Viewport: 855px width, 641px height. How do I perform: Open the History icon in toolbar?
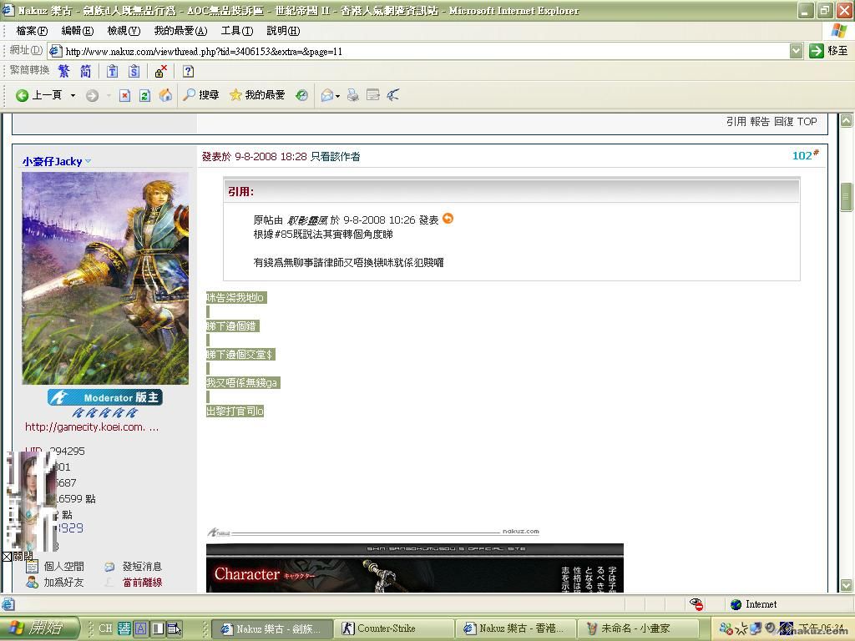coord(301,95)
